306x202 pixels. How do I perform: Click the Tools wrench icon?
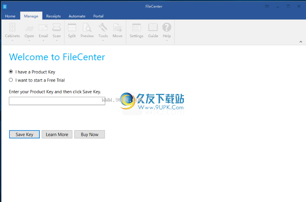click(x=103, y=27)
